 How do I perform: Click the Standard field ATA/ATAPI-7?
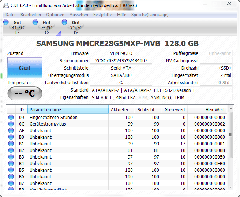(x=161, y=90)
